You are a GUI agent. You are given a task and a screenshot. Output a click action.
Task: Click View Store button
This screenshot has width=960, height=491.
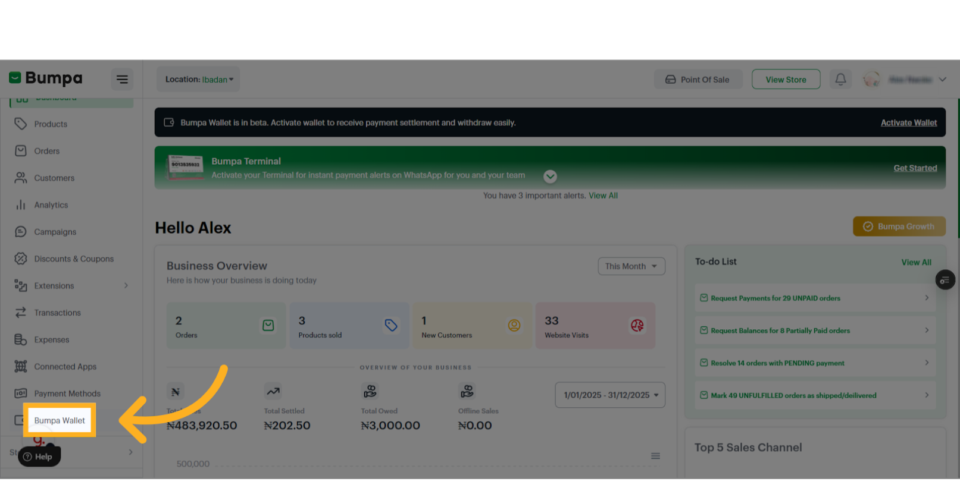coord(786,80)
